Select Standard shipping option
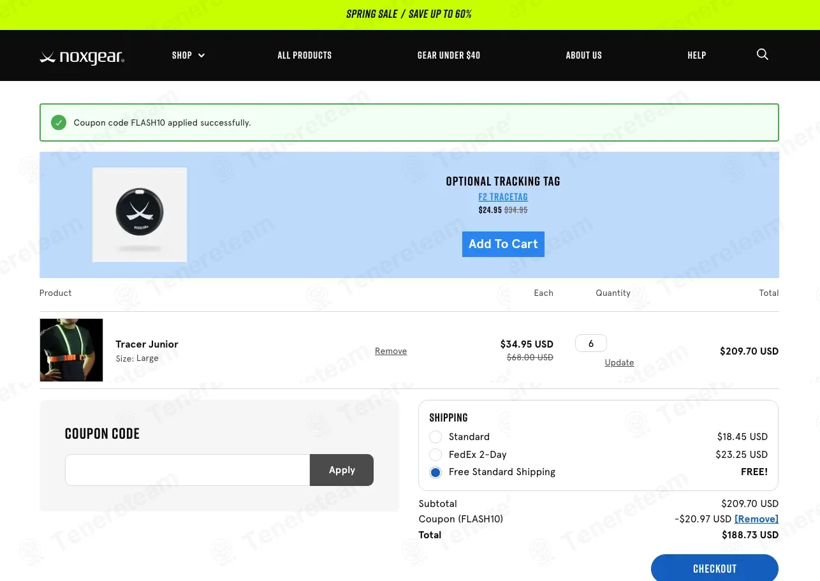The height and width of the screenshot is (581, 820). coord(436,437)
